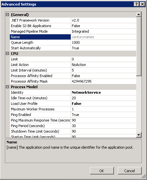The height and width of the screenshot is (180, 147).
Task: Click the Queue Length 1000 field
Action: tap(103, 42)
